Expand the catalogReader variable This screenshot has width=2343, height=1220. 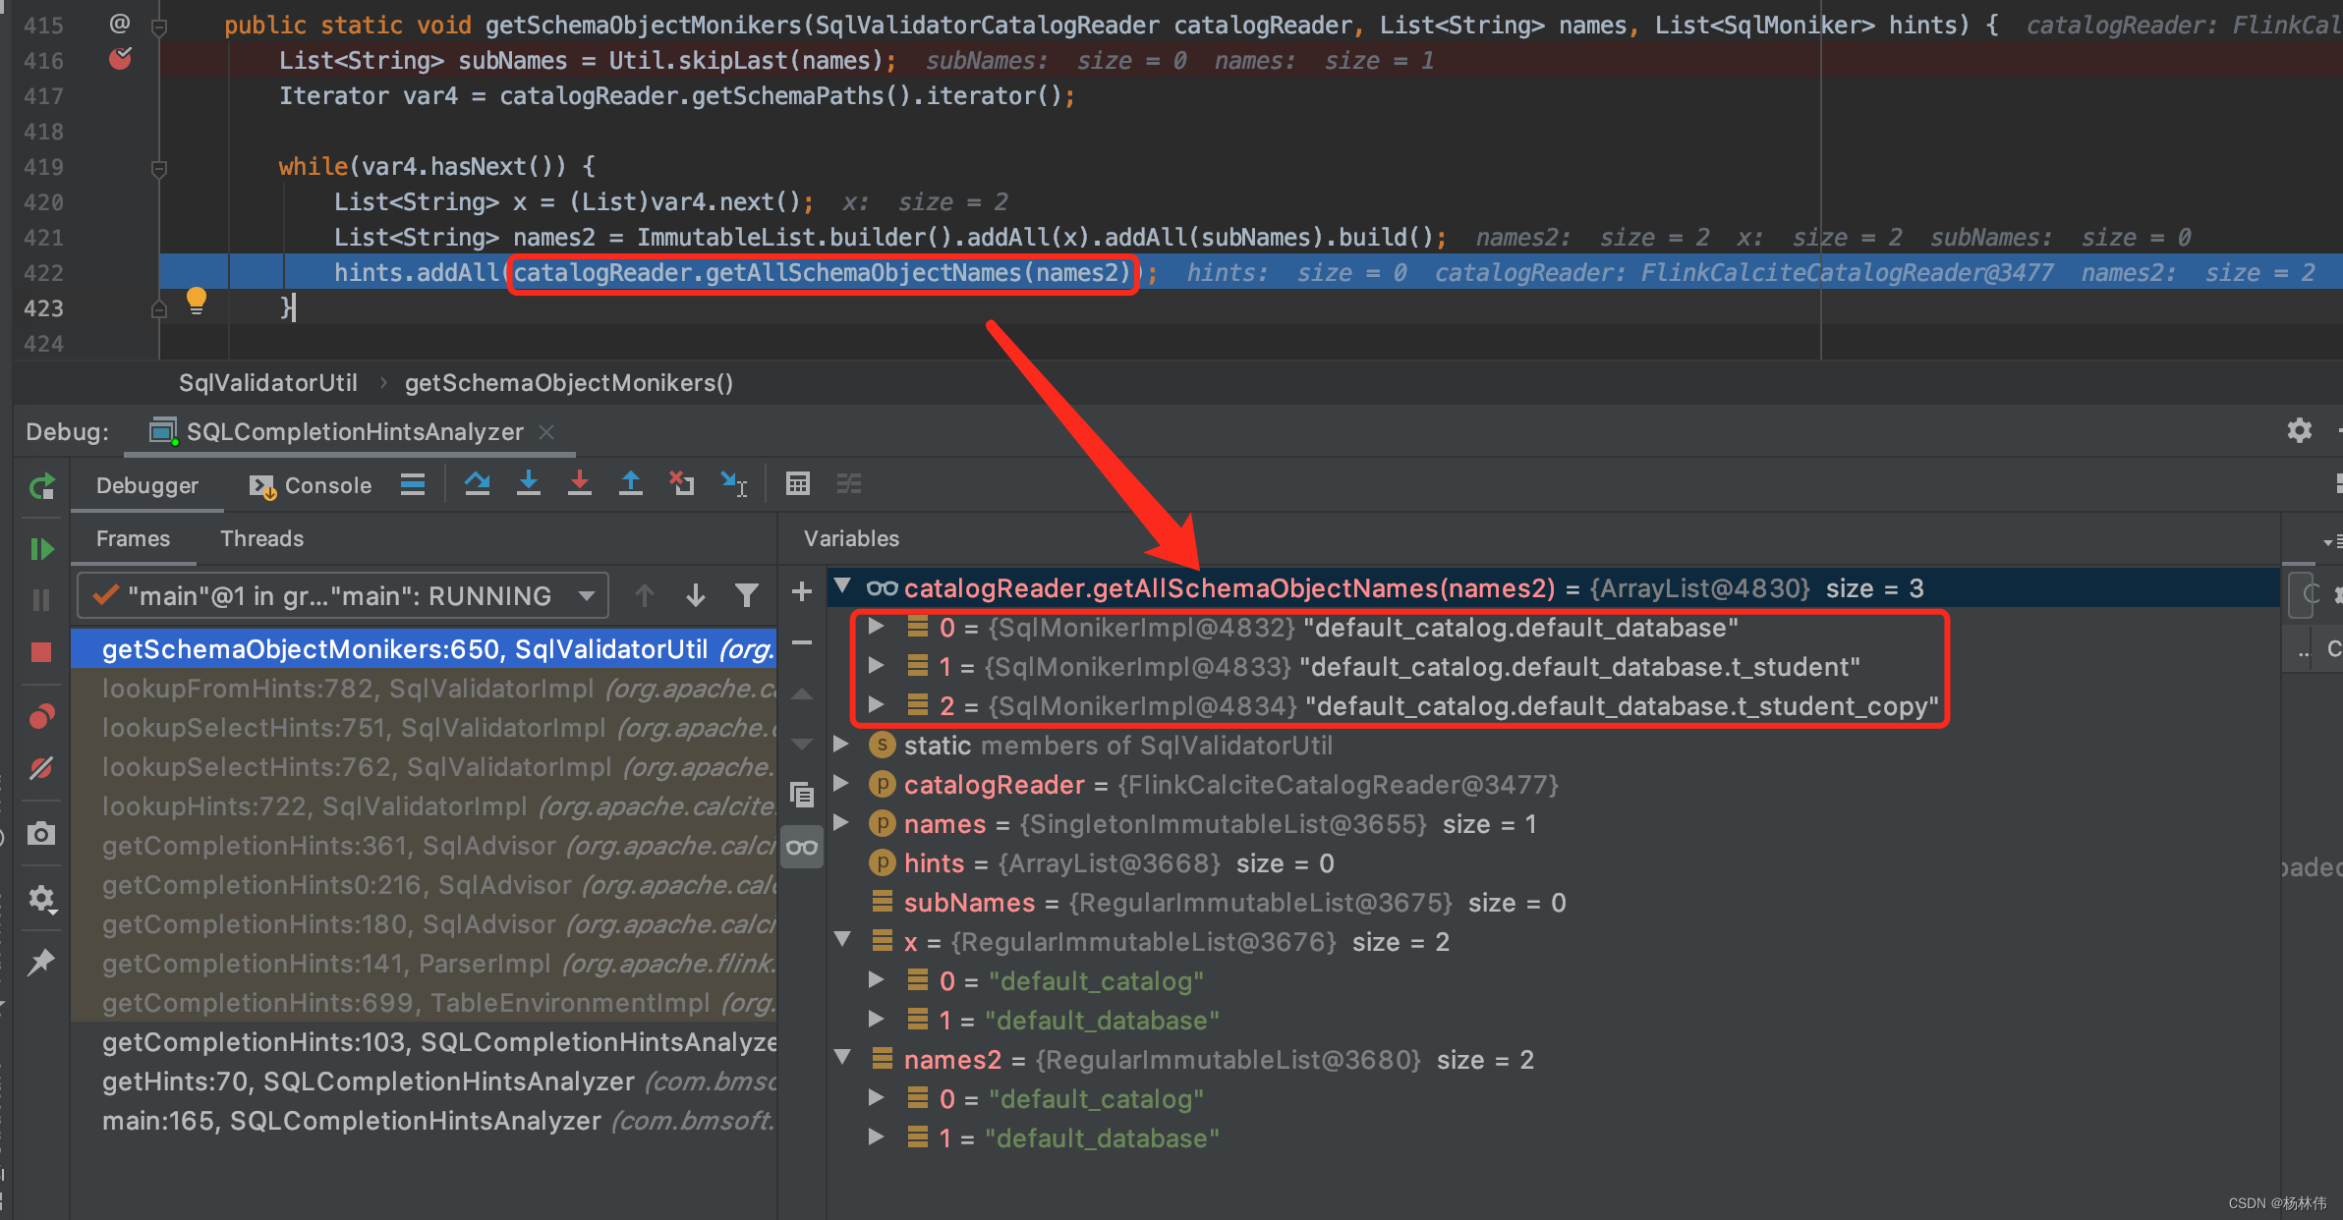click(842, 784)
